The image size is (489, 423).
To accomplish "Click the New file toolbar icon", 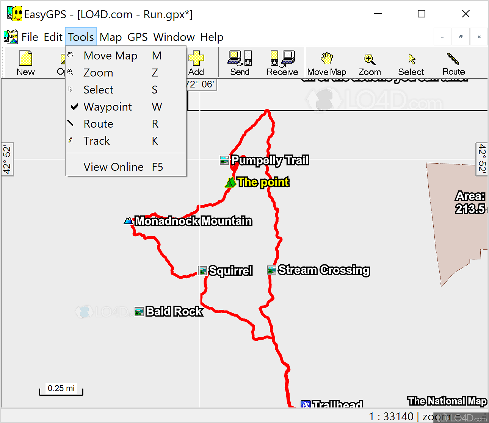I will point(26,63).
